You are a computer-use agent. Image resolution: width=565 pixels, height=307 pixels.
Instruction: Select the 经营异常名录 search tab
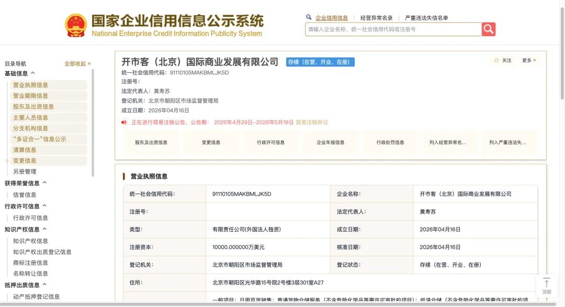376,18
